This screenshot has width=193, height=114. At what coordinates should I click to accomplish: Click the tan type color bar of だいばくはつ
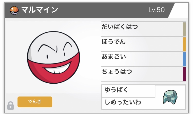pos(184,29)
